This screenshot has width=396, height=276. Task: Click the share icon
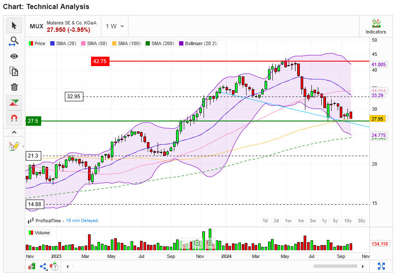(x=43, y=266)
